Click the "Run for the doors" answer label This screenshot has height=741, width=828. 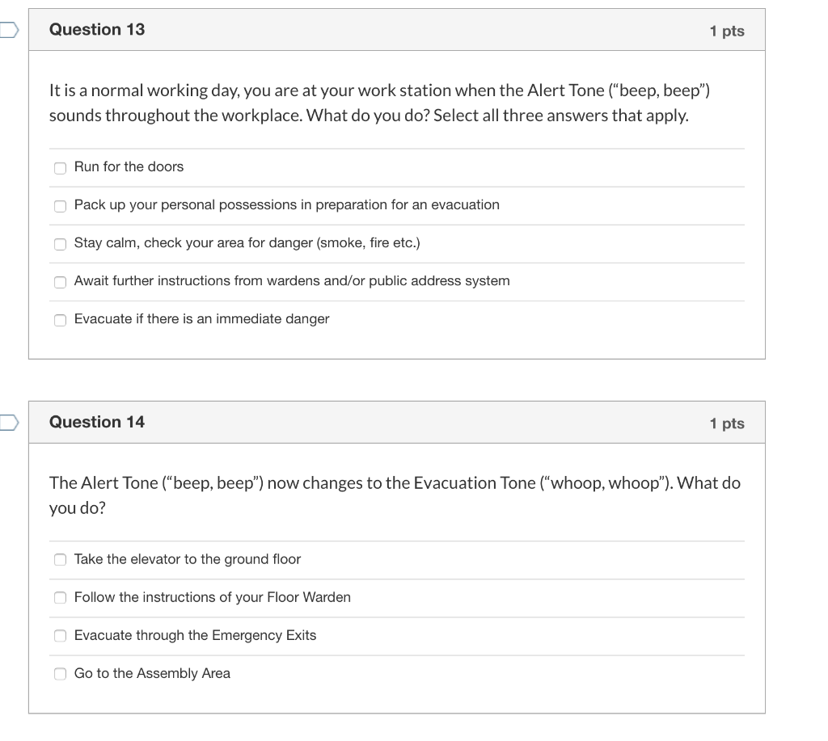pos(129,167)
